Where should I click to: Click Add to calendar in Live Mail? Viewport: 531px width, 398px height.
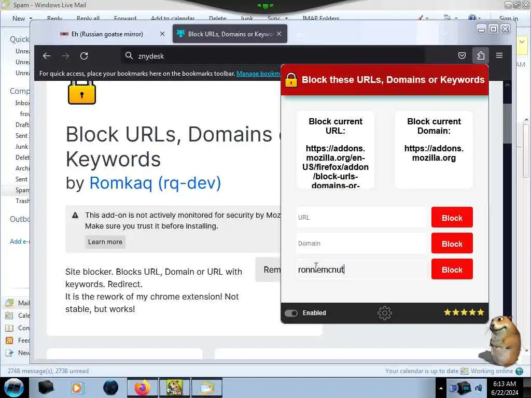pos(173,18)
